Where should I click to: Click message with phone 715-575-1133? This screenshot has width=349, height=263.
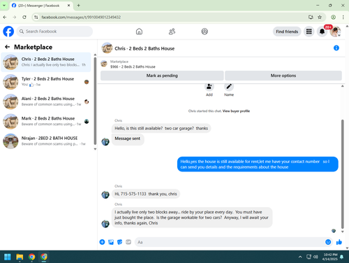[x=146, y=194]
